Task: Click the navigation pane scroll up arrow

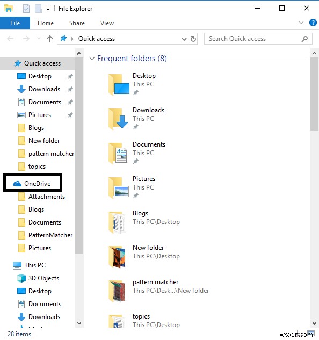Action: (79, 53)
